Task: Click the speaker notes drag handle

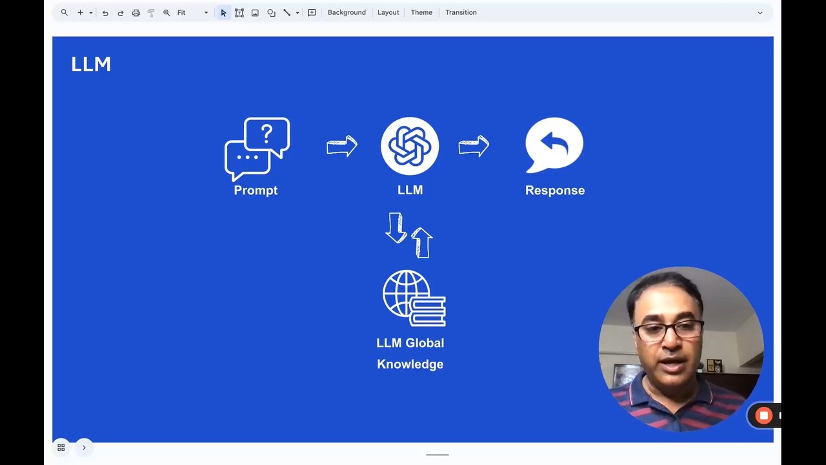Action: pyautogui.click(x=437, y=455)
